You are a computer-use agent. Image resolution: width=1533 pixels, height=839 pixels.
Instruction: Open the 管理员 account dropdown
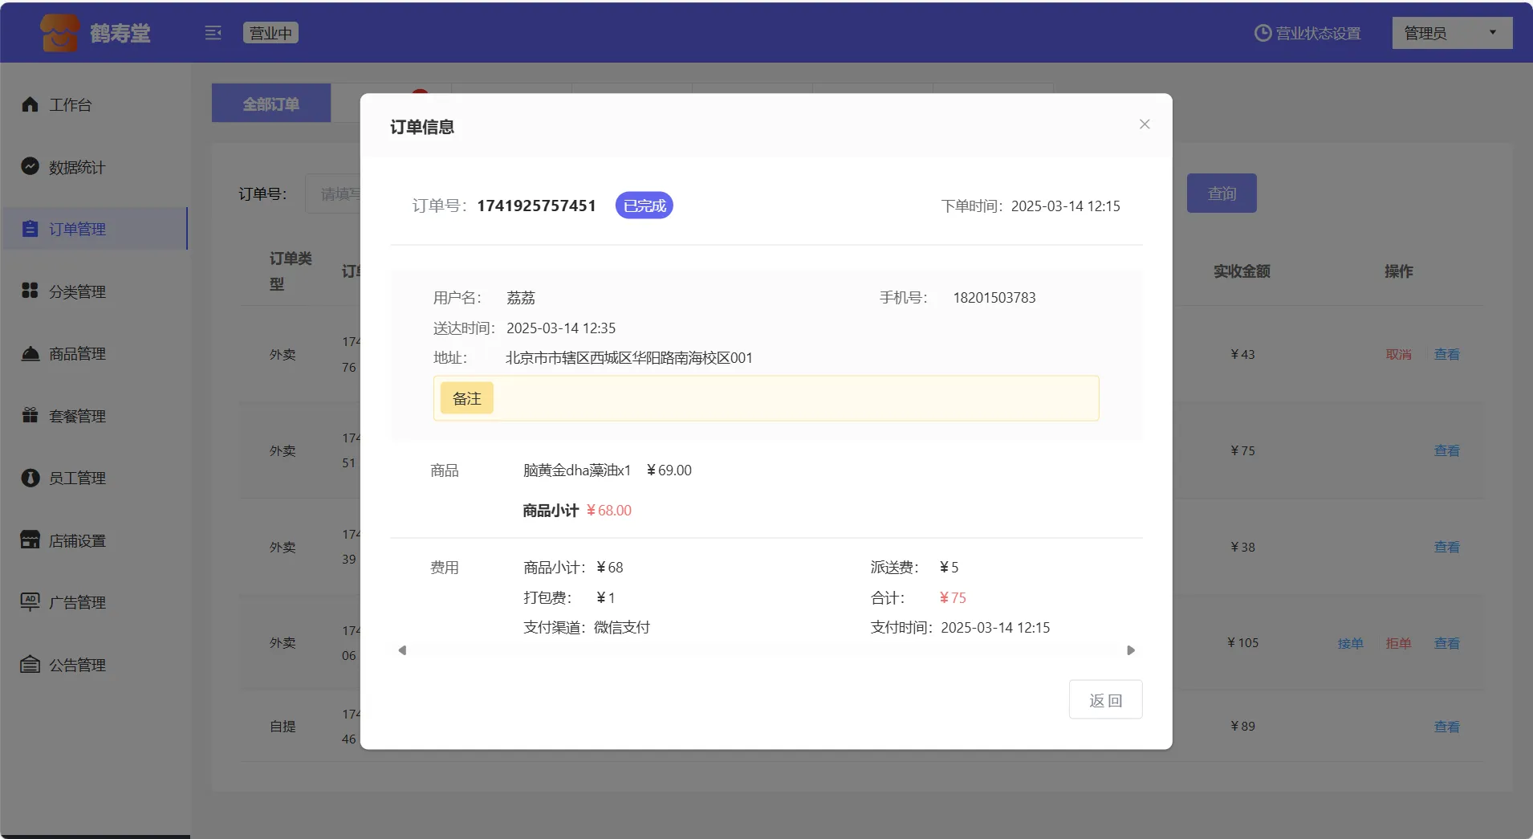[1451, 33]
